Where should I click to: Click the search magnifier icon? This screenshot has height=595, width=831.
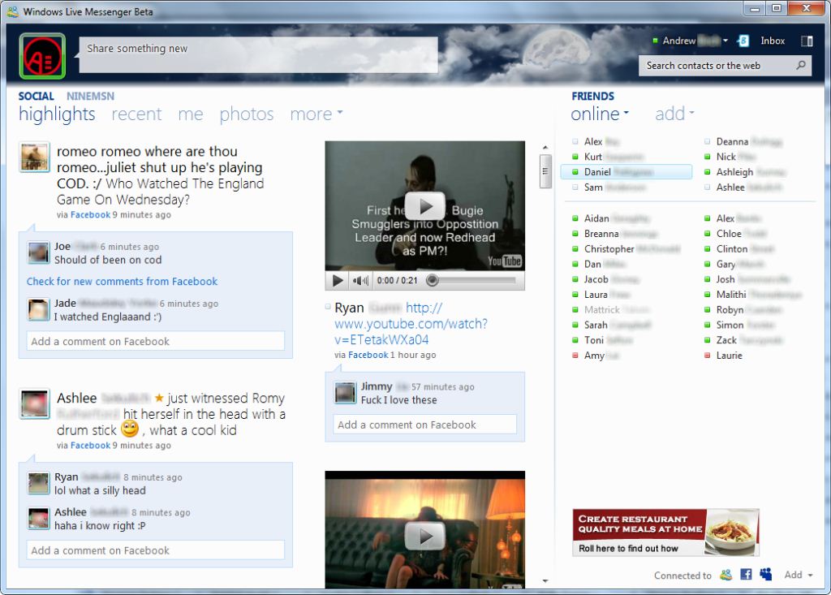pyautogui.click(x=801, y=65)
